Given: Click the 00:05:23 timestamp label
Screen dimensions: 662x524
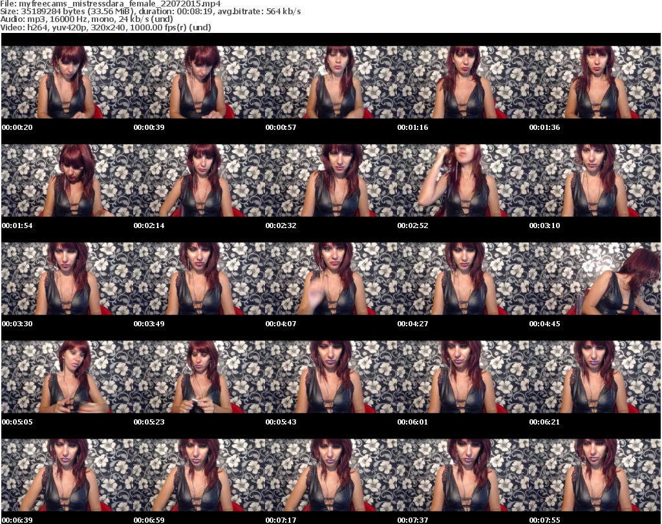Looking at the screenshot, I should pos(149,422).
